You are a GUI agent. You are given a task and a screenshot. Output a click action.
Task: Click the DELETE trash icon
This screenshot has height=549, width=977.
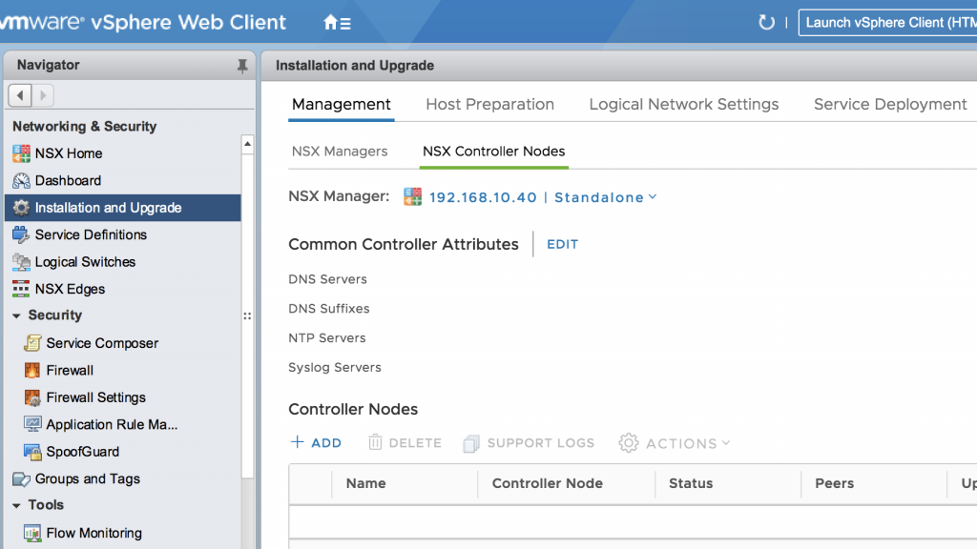(375, 442)
